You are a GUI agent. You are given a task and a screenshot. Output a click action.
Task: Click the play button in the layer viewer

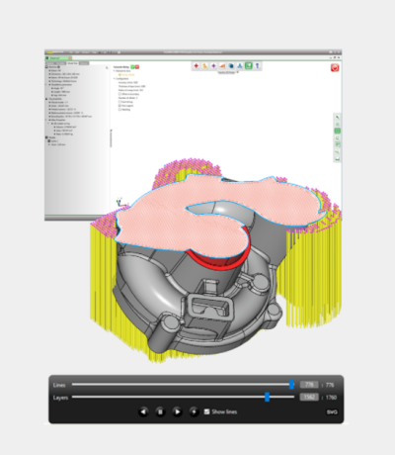point(177,411)
